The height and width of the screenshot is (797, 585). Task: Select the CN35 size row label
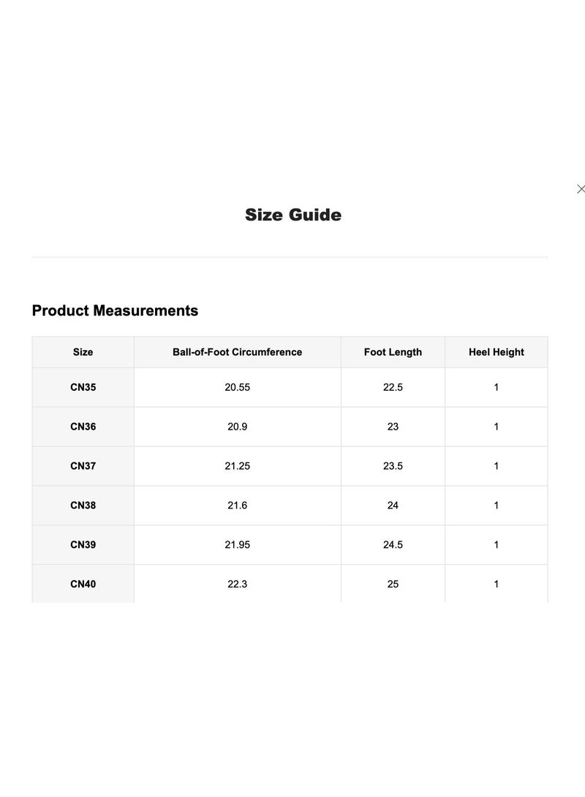pyautogui.click(x=83, y=387)
